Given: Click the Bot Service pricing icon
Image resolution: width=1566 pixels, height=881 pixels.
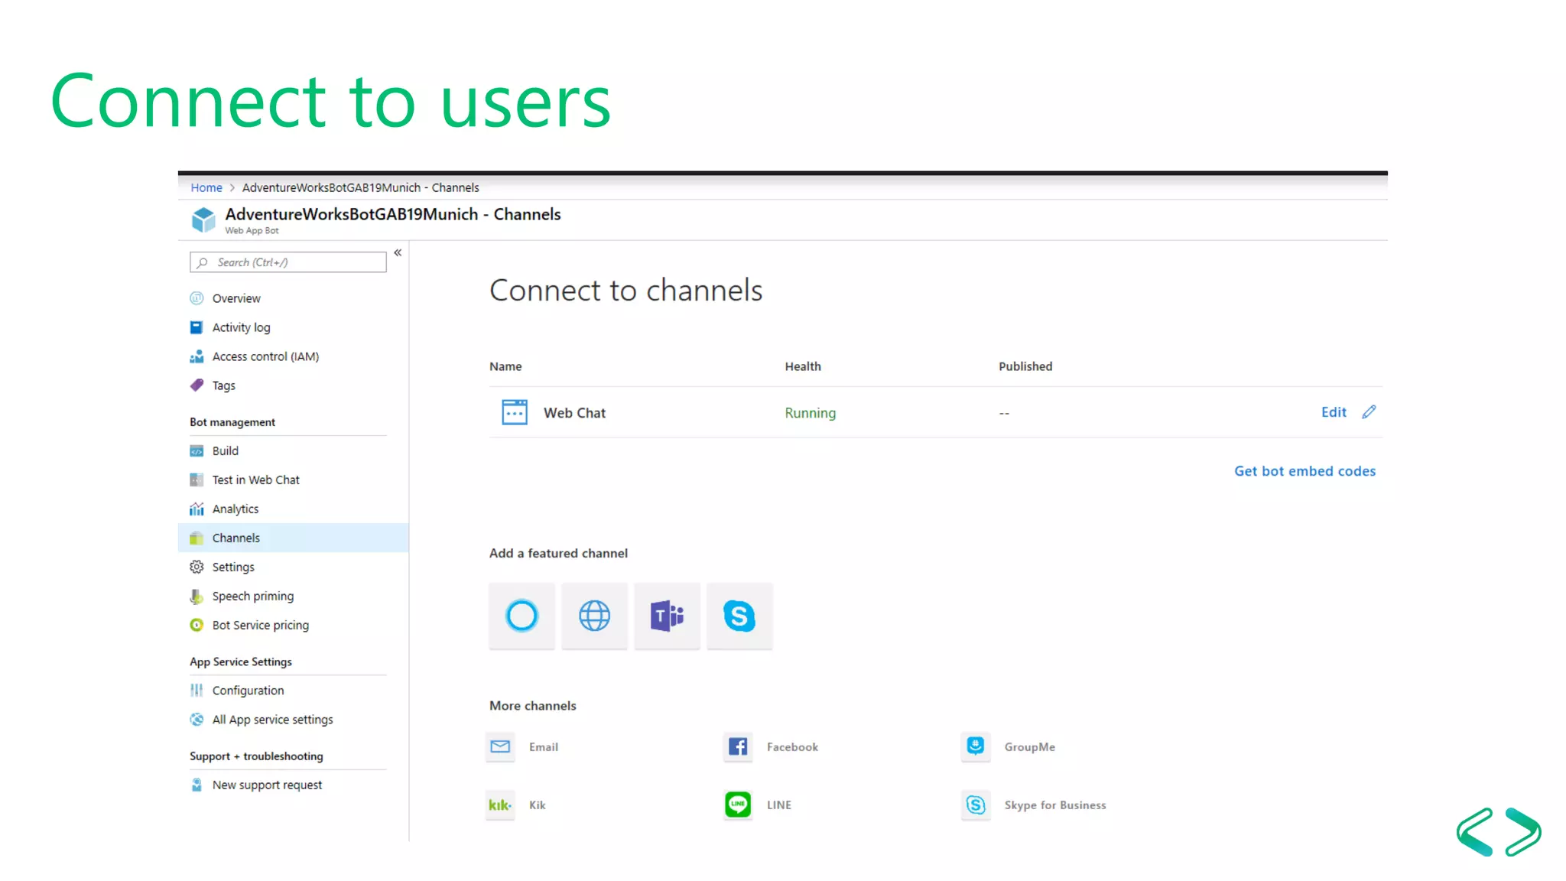Looking at the screenshot, I should click(x=197, y=626).
